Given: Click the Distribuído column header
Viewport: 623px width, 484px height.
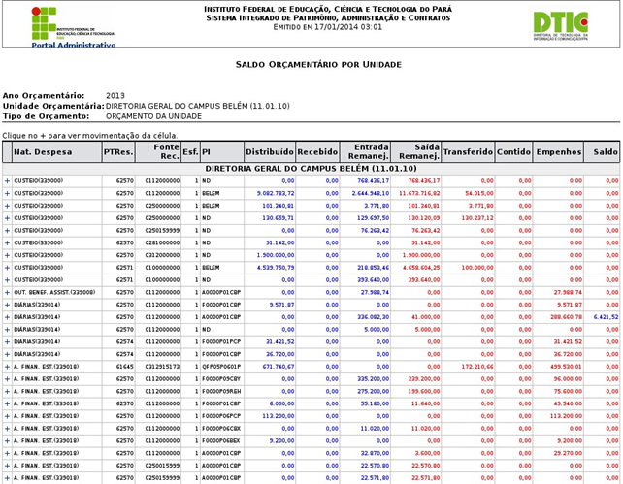Looking at the screenshot, I should coord(270,152).
